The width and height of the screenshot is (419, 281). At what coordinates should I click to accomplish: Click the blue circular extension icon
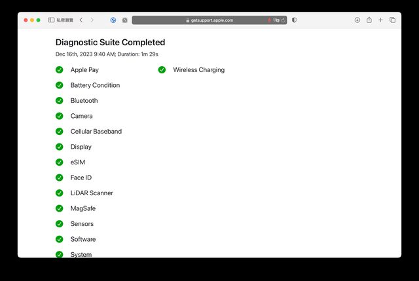pyautogui.click(x=113, y=20)
